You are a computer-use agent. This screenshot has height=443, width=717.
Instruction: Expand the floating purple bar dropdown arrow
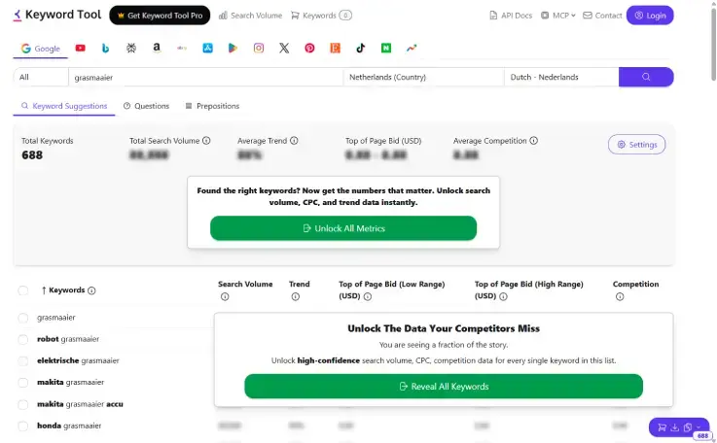[699, 427]
